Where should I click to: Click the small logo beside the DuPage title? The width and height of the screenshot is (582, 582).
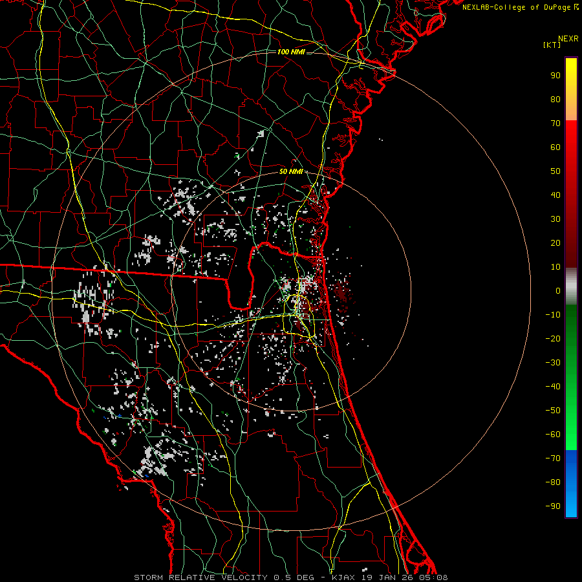pyautogui.click(x=576, y=7)
